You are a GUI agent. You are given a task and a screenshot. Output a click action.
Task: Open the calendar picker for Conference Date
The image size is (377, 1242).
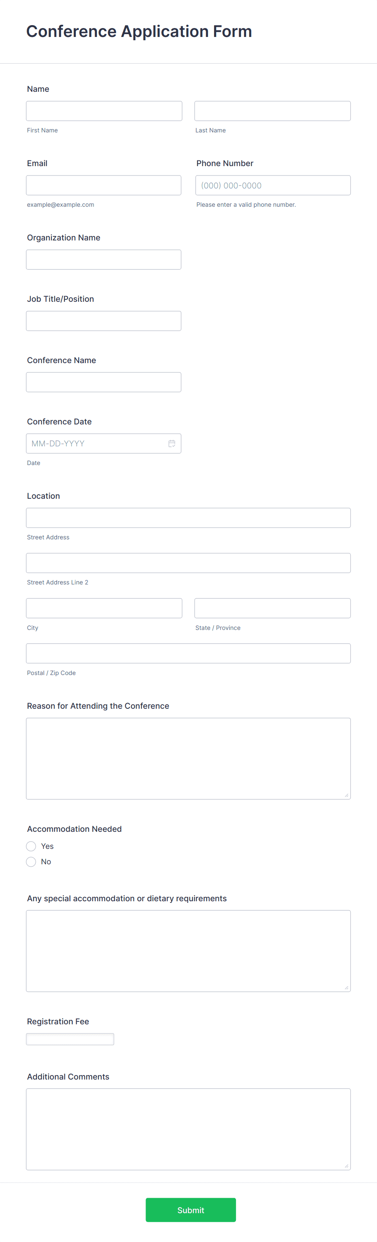point(172,443)
